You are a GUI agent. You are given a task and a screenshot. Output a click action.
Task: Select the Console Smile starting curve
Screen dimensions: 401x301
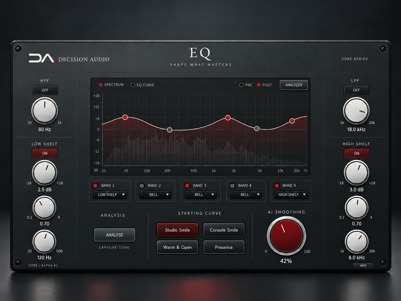click(x=224, y=230)
